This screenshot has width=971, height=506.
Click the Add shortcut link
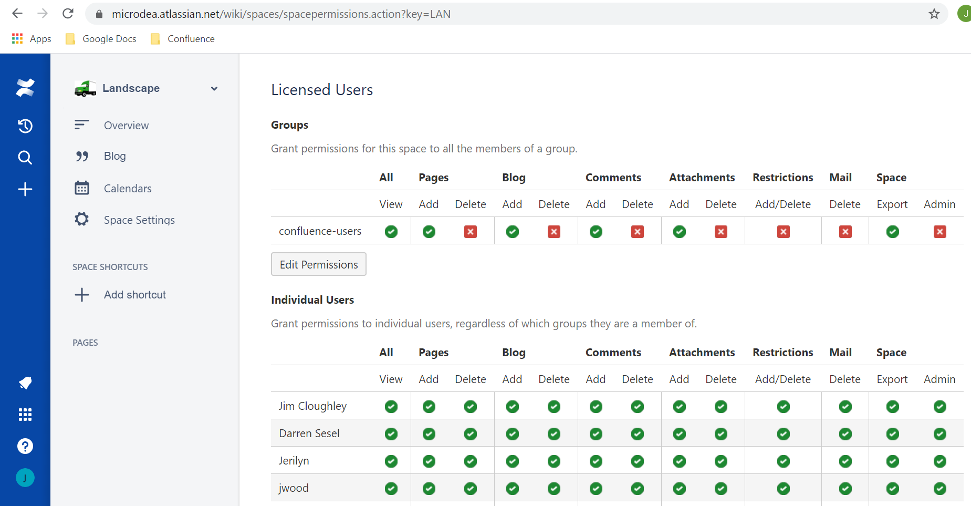click(x=135, y=295)
